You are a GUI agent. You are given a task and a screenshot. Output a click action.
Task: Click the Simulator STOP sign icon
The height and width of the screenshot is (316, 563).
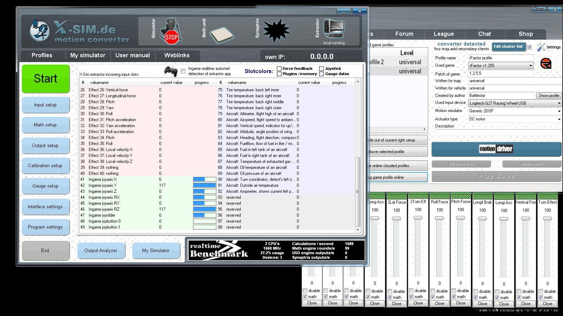click(171, 32)
